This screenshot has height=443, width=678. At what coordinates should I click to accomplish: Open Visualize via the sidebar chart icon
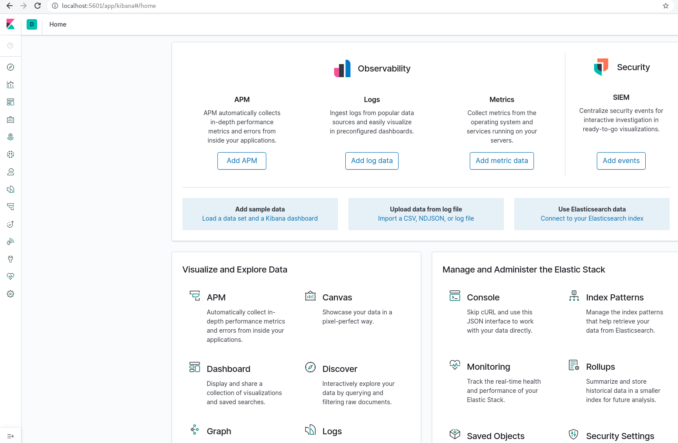[10, 85]
